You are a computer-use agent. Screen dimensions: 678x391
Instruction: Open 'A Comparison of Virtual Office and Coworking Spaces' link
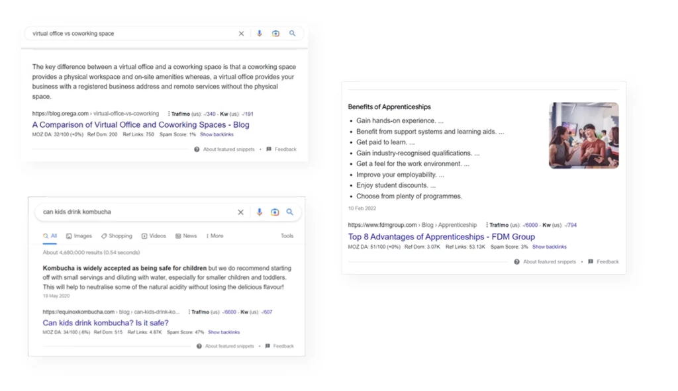coord(140,125)
